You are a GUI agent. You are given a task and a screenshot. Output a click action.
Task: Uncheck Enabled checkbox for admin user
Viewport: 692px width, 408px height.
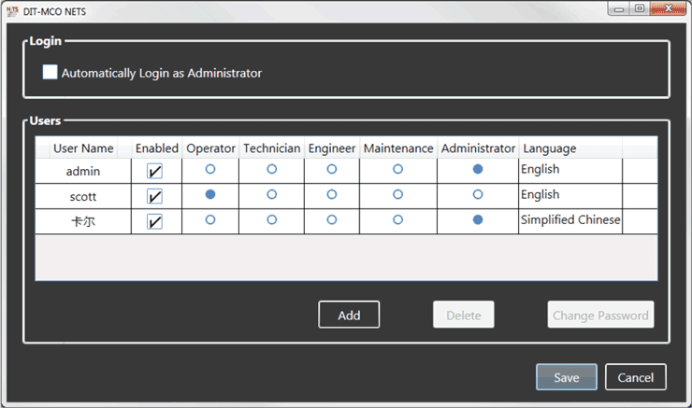pos(155,171)
